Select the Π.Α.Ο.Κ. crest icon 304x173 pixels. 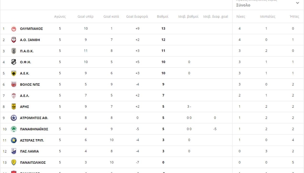tap(13, 51)
